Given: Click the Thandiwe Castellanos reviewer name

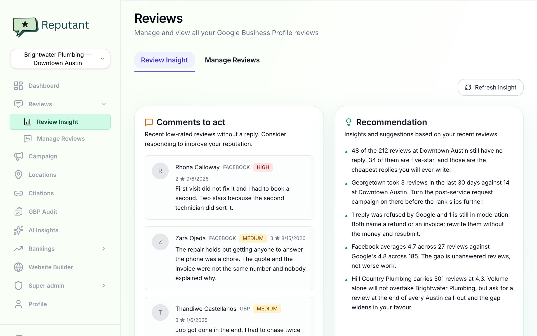Looking at the screenshot, I should coord(206,309).
